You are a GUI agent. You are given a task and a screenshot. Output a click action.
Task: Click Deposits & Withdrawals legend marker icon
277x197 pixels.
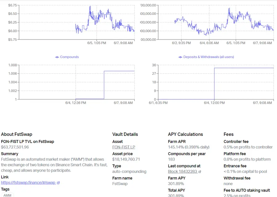click(180, 57)
